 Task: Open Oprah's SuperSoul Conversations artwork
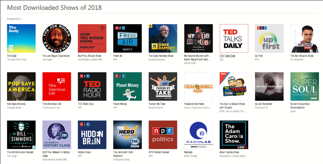pyautogui.click(x=305, y=86)
